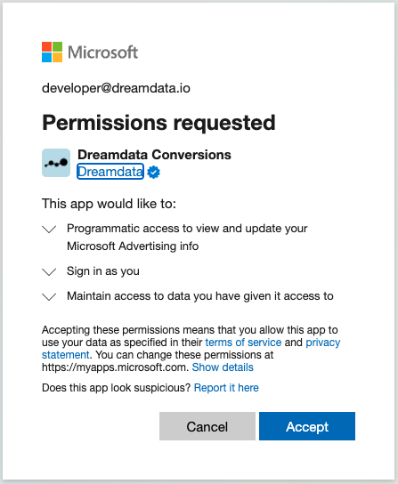
Task: Click the 'Dreamdata Conversions' app name
Action: pos(154,155)
